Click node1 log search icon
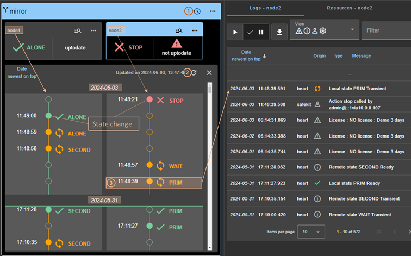411x256 pixels. tap(78, 31)
